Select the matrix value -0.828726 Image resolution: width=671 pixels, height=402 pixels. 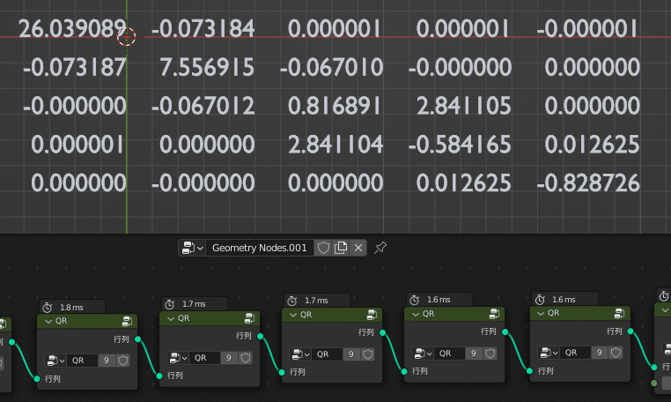tap(588, 183)
